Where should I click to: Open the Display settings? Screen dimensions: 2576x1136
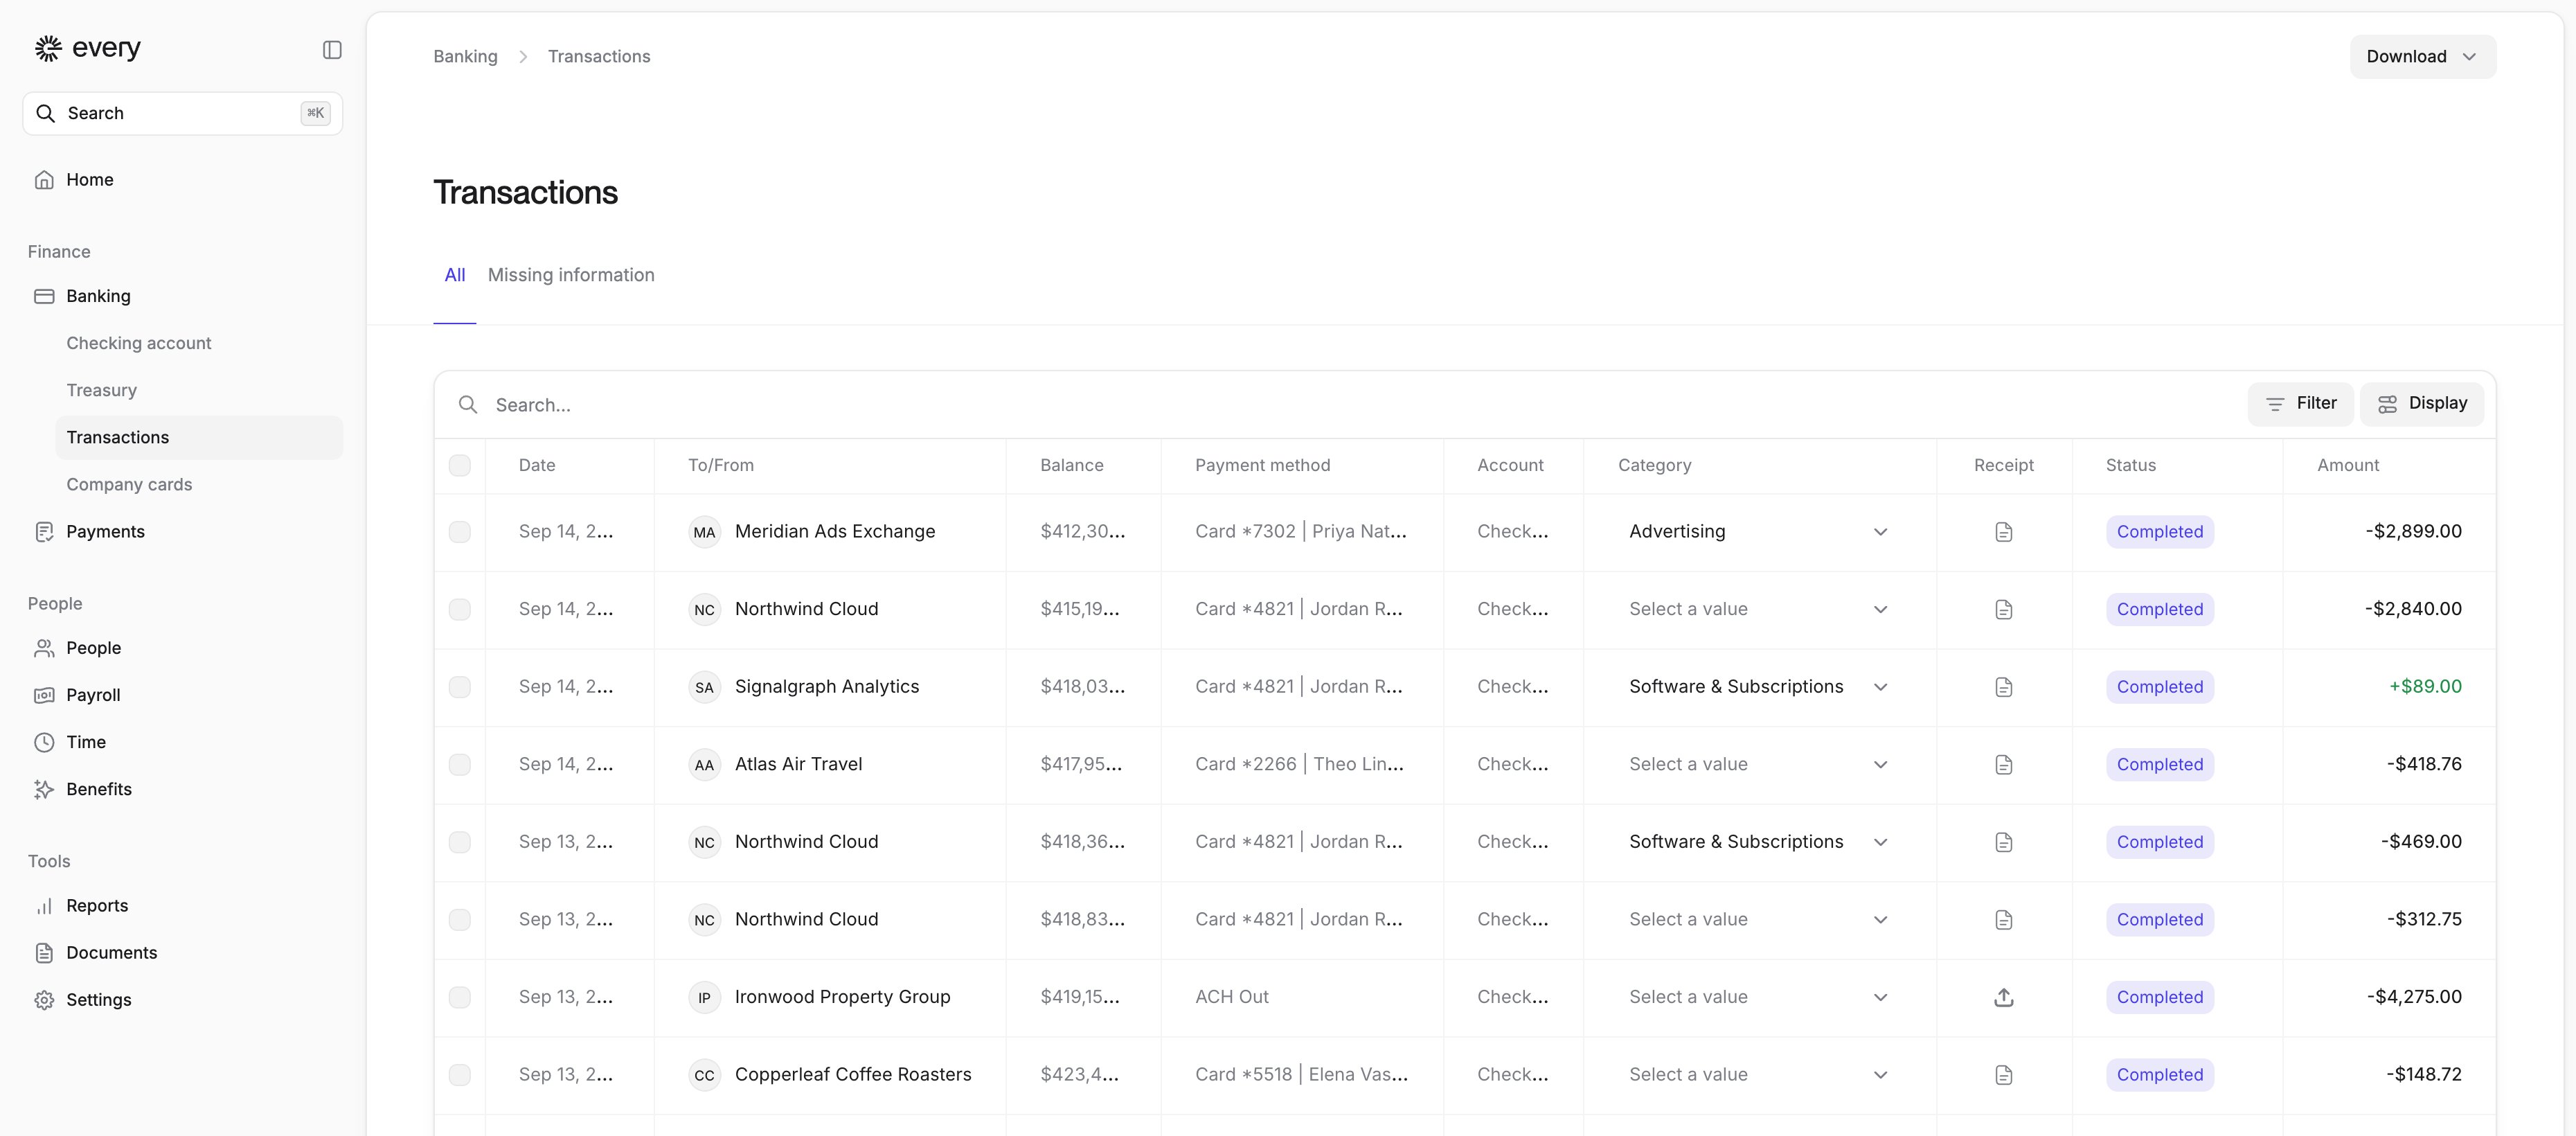click(2422, 404)
